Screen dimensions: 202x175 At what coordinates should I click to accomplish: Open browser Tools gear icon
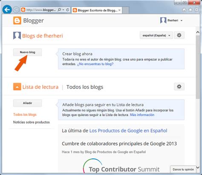[196, 10]
